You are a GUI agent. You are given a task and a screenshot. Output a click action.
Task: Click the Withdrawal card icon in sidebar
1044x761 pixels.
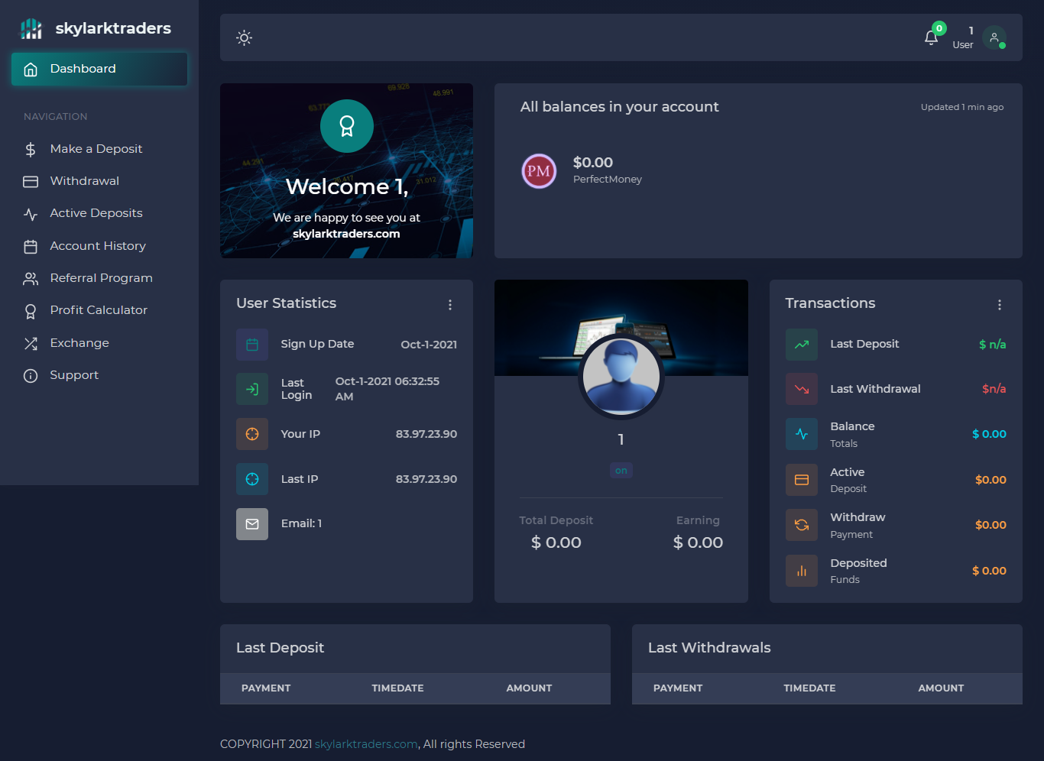coord(31,182)
